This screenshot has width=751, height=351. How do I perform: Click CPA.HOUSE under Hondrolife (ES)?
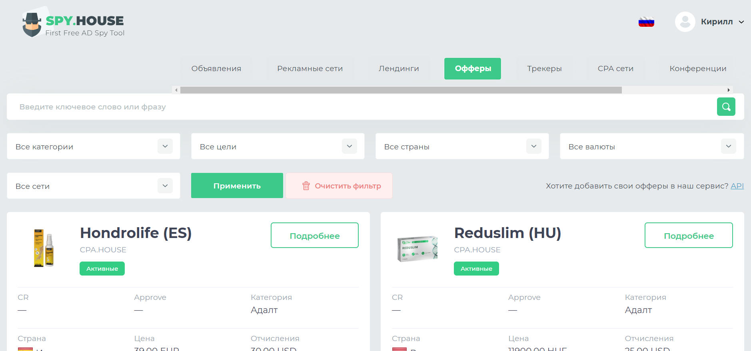point(103,250)
